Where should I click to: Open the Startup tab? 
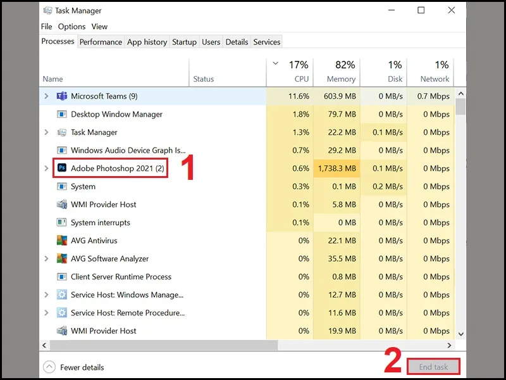click(x=184, y=42)
